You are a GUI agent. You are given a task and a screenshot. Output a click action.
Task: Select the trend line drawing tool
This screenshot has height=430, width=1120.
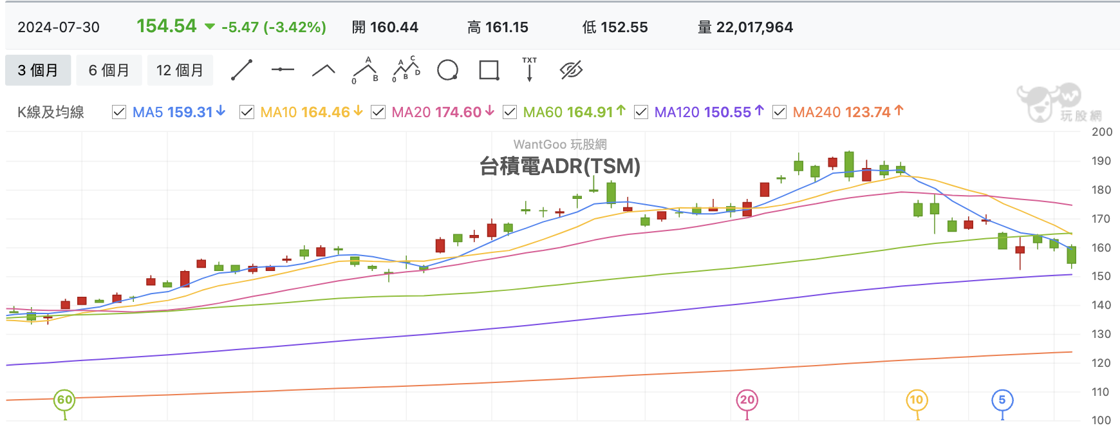tap(241, 70)
